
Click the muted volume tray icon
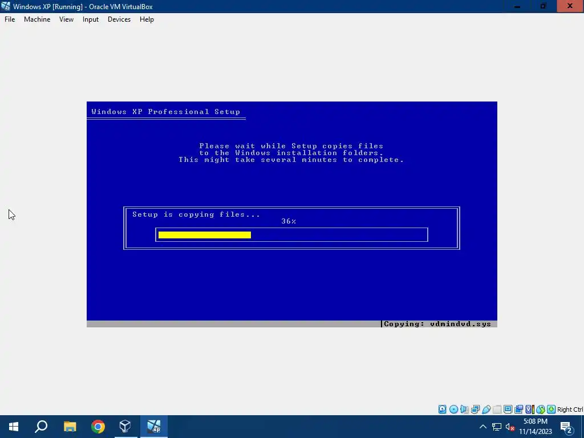[510, 427]
